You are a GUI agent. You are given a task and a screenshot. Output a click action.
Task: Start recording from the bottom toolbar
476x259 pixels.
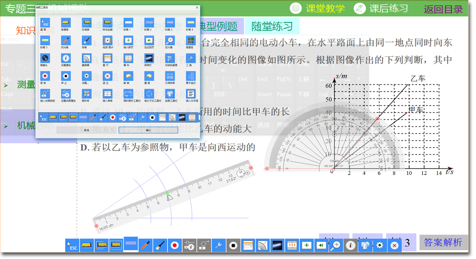tap(174, 245)
